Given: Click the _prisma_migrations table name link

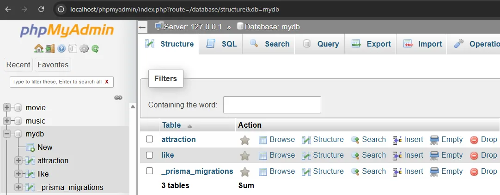Looking at the screenshot, I should (x=197, y=171).
